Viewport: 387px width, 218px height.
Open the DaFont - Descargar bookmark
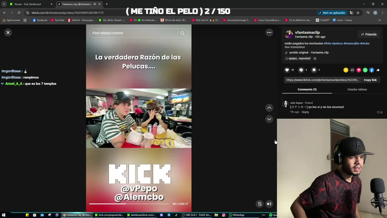81,20
